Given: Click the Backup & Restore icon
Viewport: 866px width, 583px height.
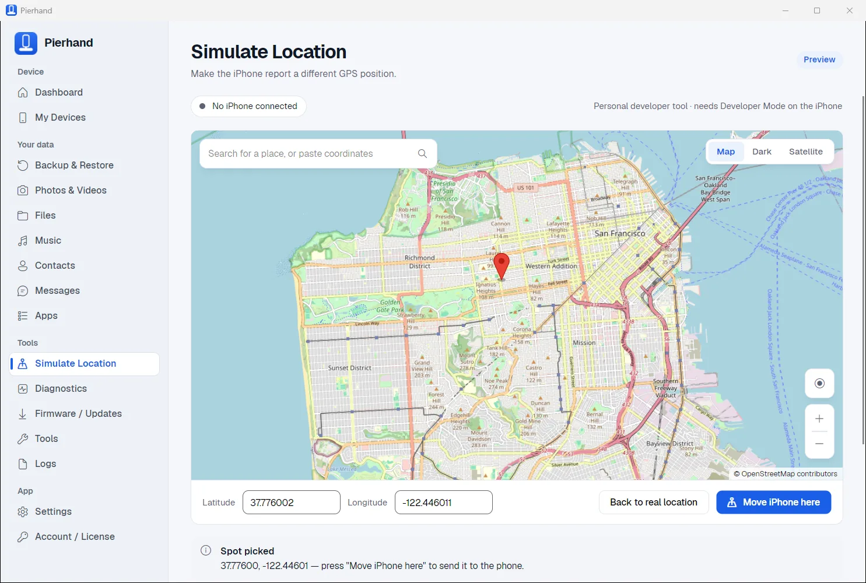Looking at the screenshot, I should coord(23,166).
